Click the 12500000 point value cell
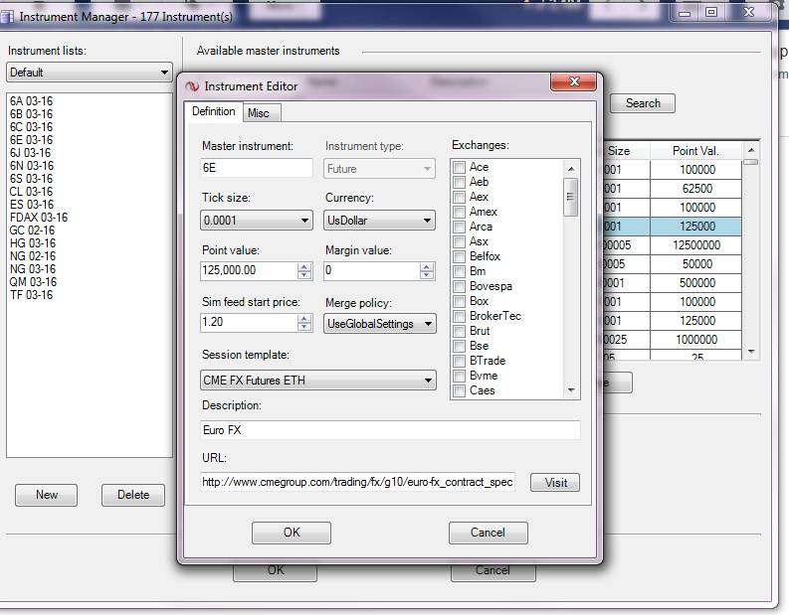The image size is (789, 615). [x=695, y=245]
